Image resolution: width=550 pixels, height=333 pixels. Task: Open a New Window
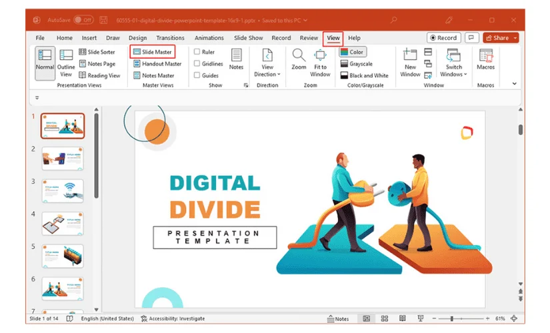[x=410, y=60]
